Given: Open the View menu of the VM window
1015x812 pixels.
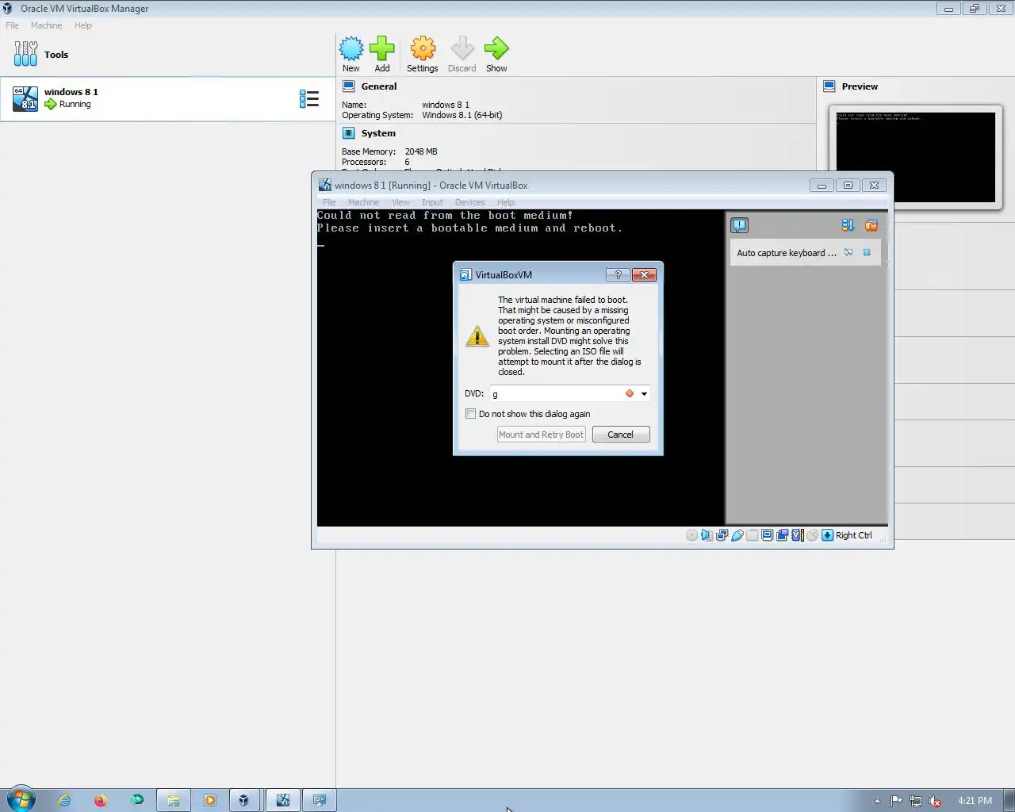Looking at the screenshot, I should coord(401,202).
